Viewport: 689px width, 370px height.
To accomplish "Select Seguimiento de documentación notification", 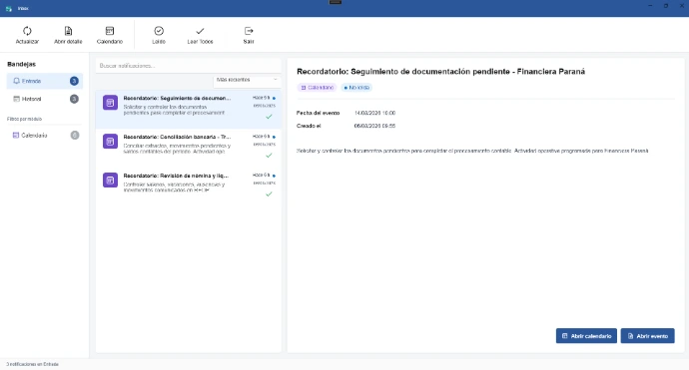I will pyautogui.click(x=188, y=110).
